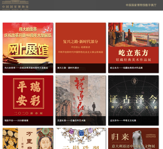Open the 万里同风 Buddha mural exhibition thumbnail
Viewport: 163px width, 149px height.
pyautogui.click(x=28, y=139)
